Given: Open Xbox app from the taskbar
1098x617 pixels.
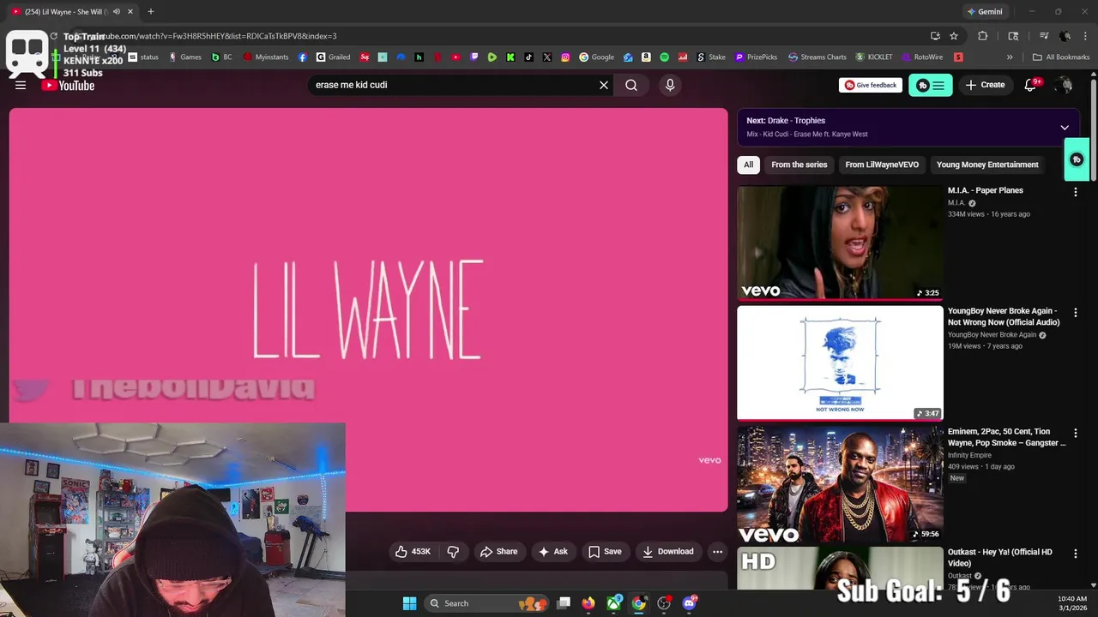Looking at the screenshot, I should point(614,603).
